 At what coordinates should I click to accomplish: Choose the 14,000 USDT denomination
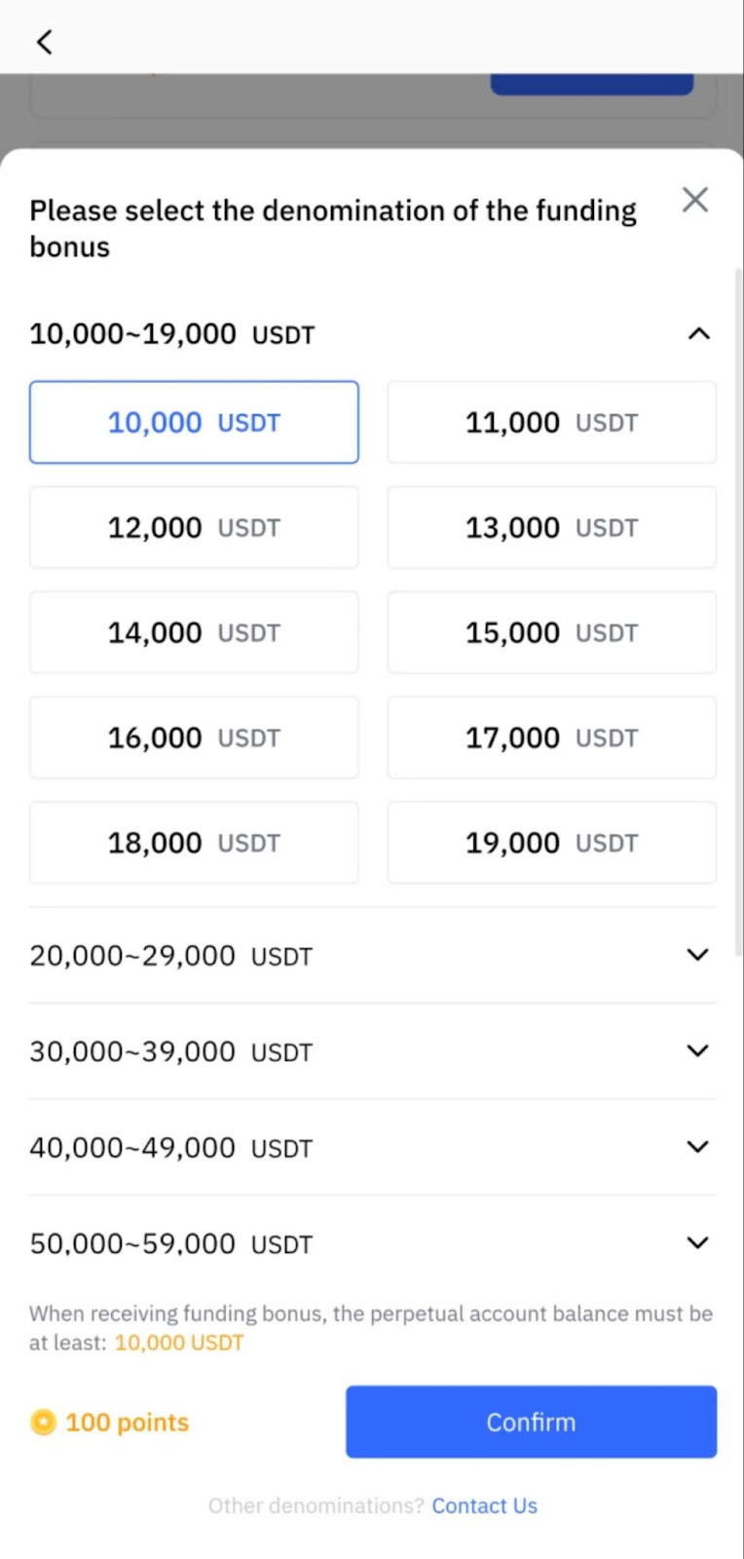(194, 632)
